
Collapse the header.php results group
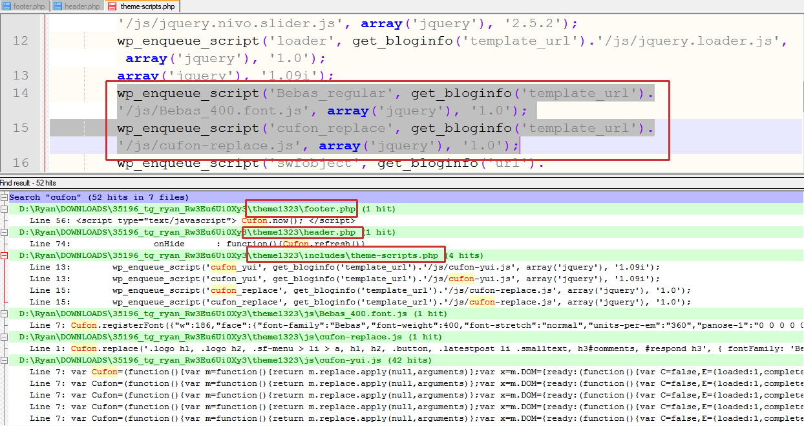4,232
